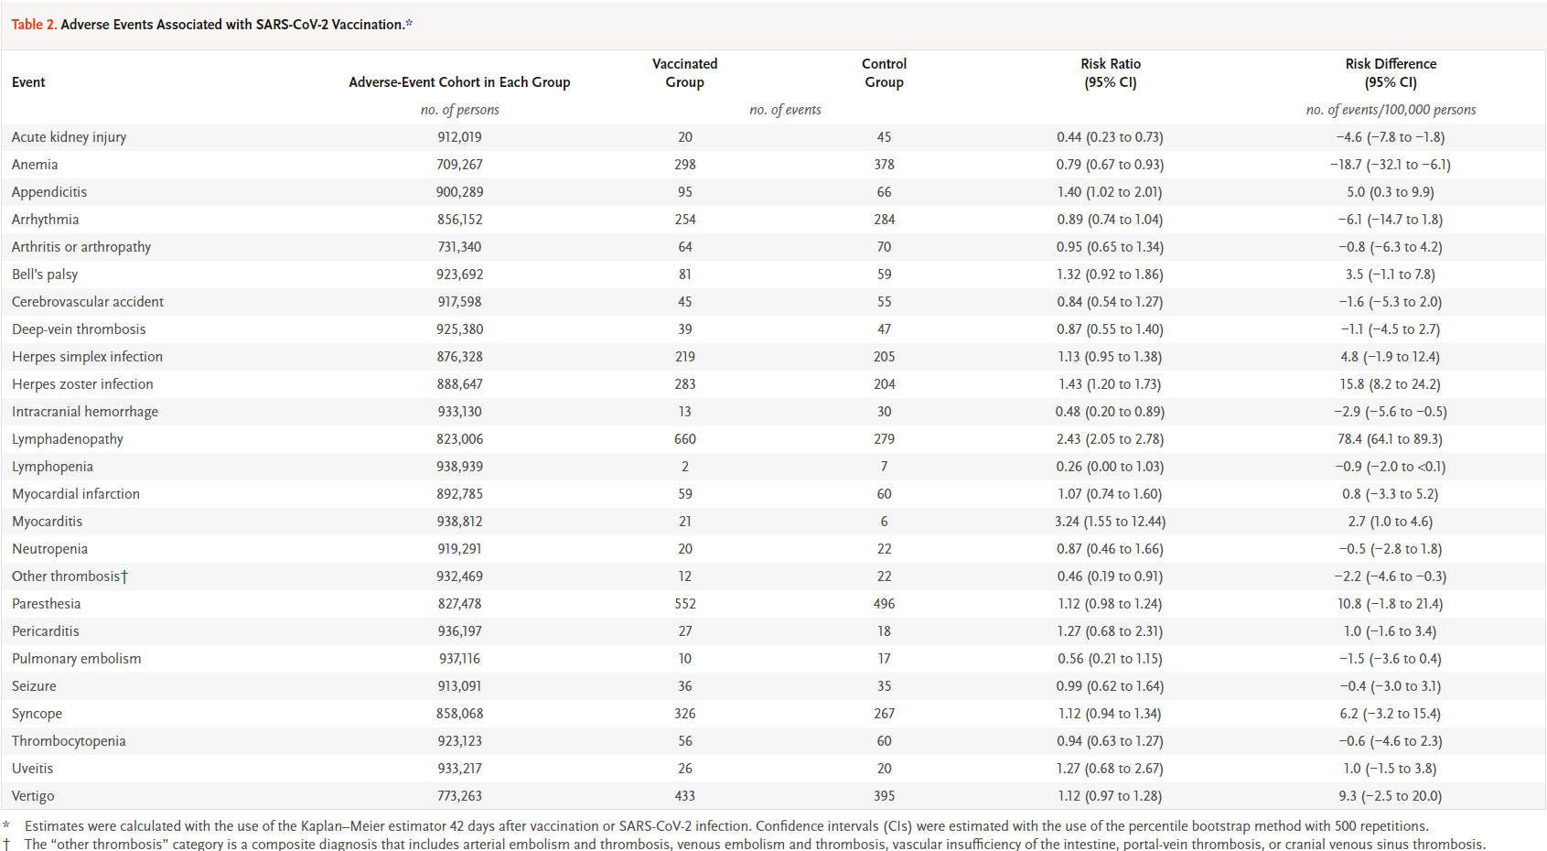Select the Herpes zoster infection row label
Viewport: 1547px width, 851px height.
pos(82,384)
